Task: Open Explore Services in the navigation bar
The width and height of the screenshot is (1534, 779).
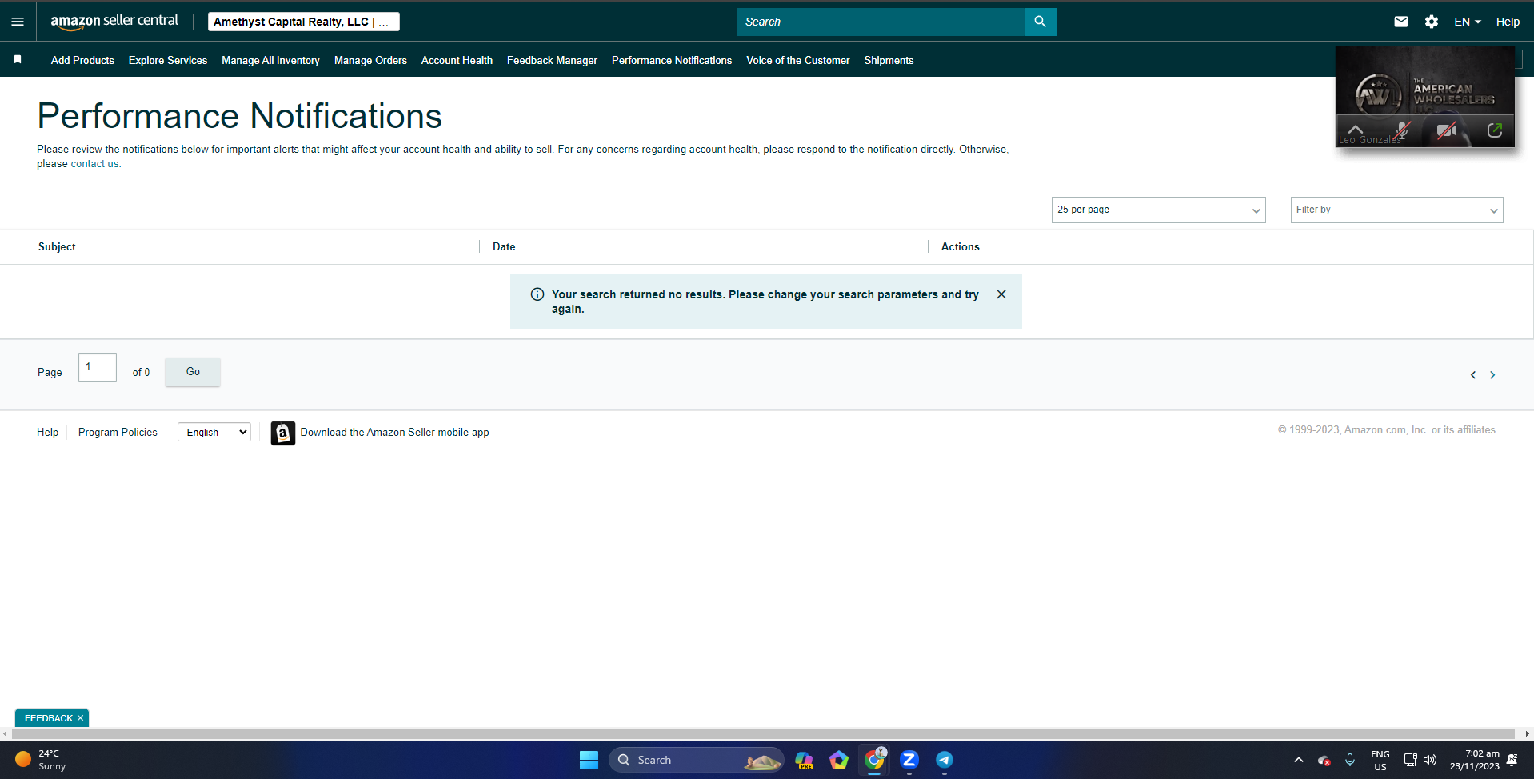Action: pyautogui.click(x=168, y=60)
